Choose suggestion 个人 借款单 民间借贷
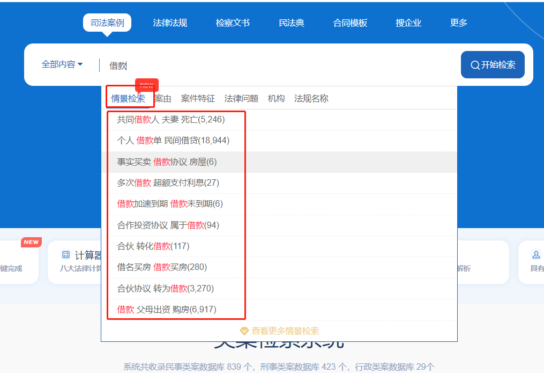 (173, 141)
